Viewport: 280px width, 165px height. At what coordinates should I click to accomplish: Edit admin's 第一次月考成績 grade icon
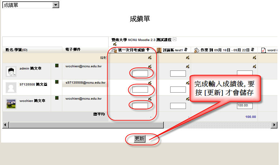point(150,67)
